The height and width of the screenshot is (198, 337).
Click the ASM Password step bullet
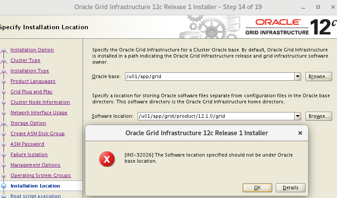(x=4, y=144)
